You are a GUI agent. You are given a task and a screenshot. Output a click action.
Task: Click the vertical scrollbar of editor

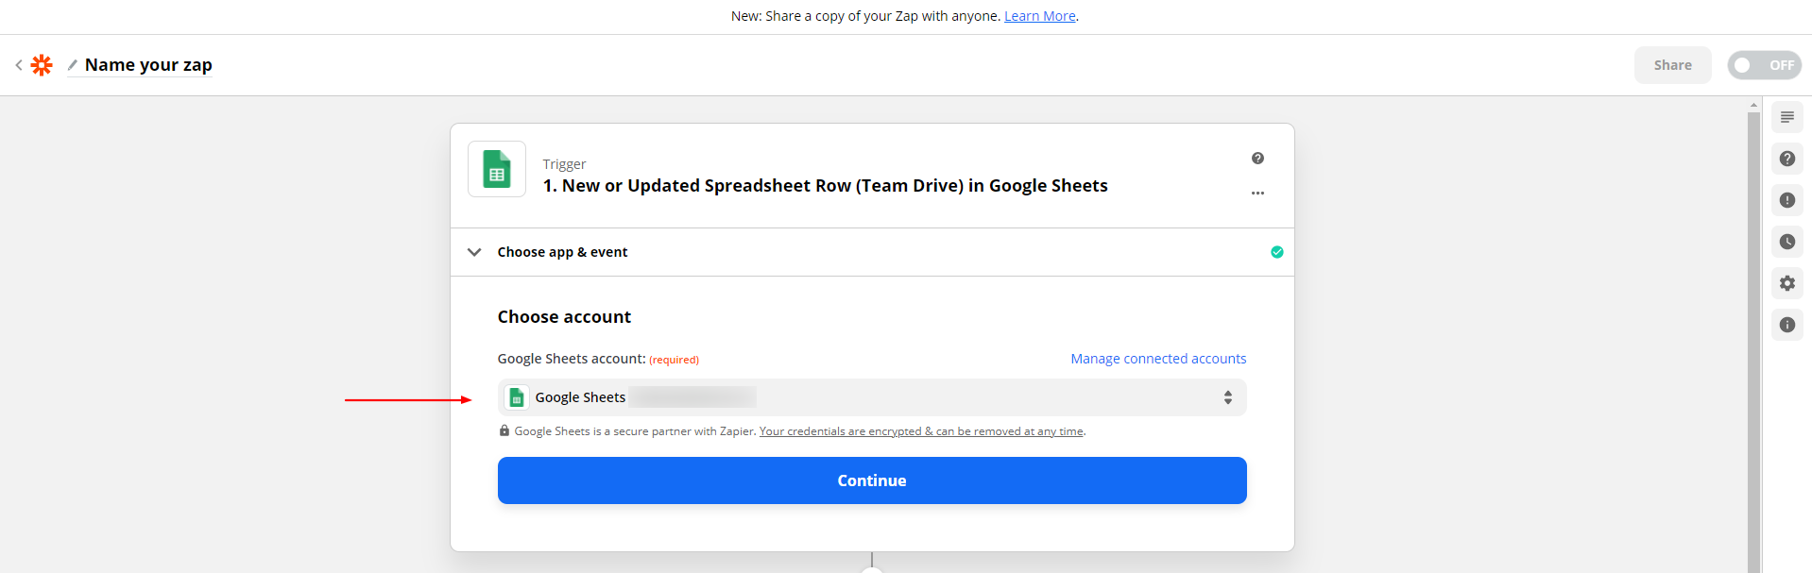pos(1753,342)
